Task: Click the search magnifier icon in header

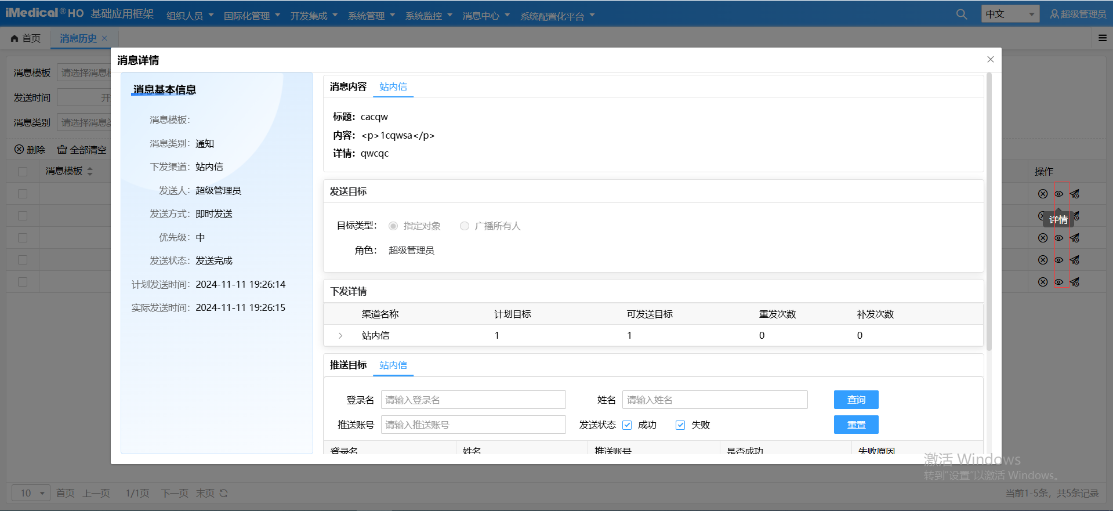Action: coord(961,15)
